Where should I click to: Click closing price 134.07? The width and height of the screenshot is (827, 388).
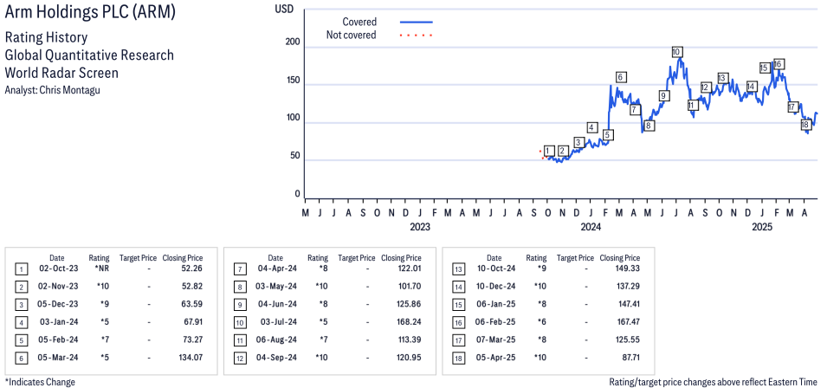190,358
